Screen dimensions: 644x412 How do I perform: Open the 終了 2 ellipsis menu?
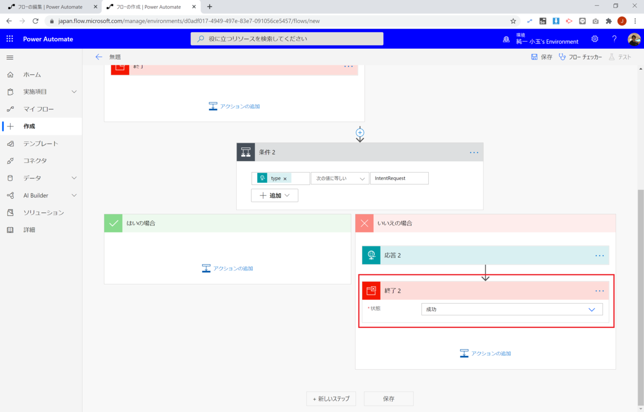click(x=599, y=290)
